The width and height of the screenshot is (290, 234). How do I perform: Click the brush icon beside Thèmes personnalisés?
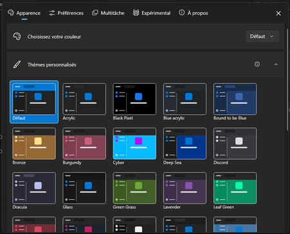click(17, 64)
